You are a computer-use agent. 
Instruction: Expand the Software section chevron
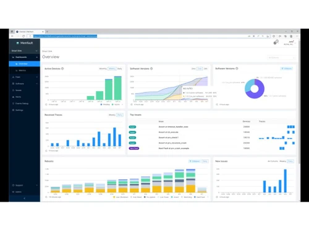pos(37,84)
